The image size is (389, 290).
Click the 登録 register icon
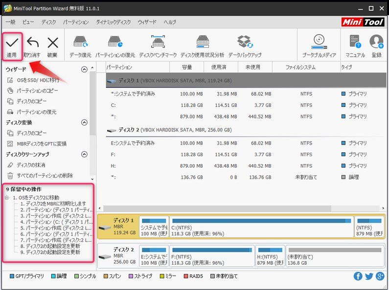[376, 46]
